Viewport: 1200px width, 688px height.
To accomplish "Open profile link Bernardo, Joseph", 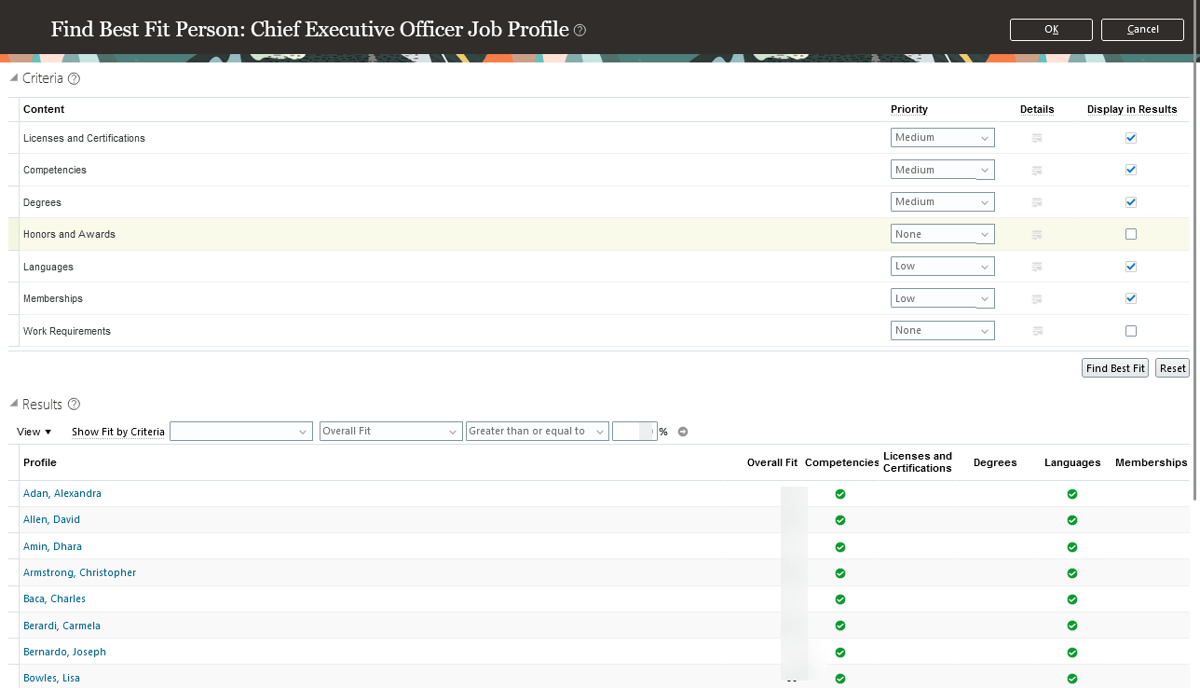I will click(x=64, y=653).
